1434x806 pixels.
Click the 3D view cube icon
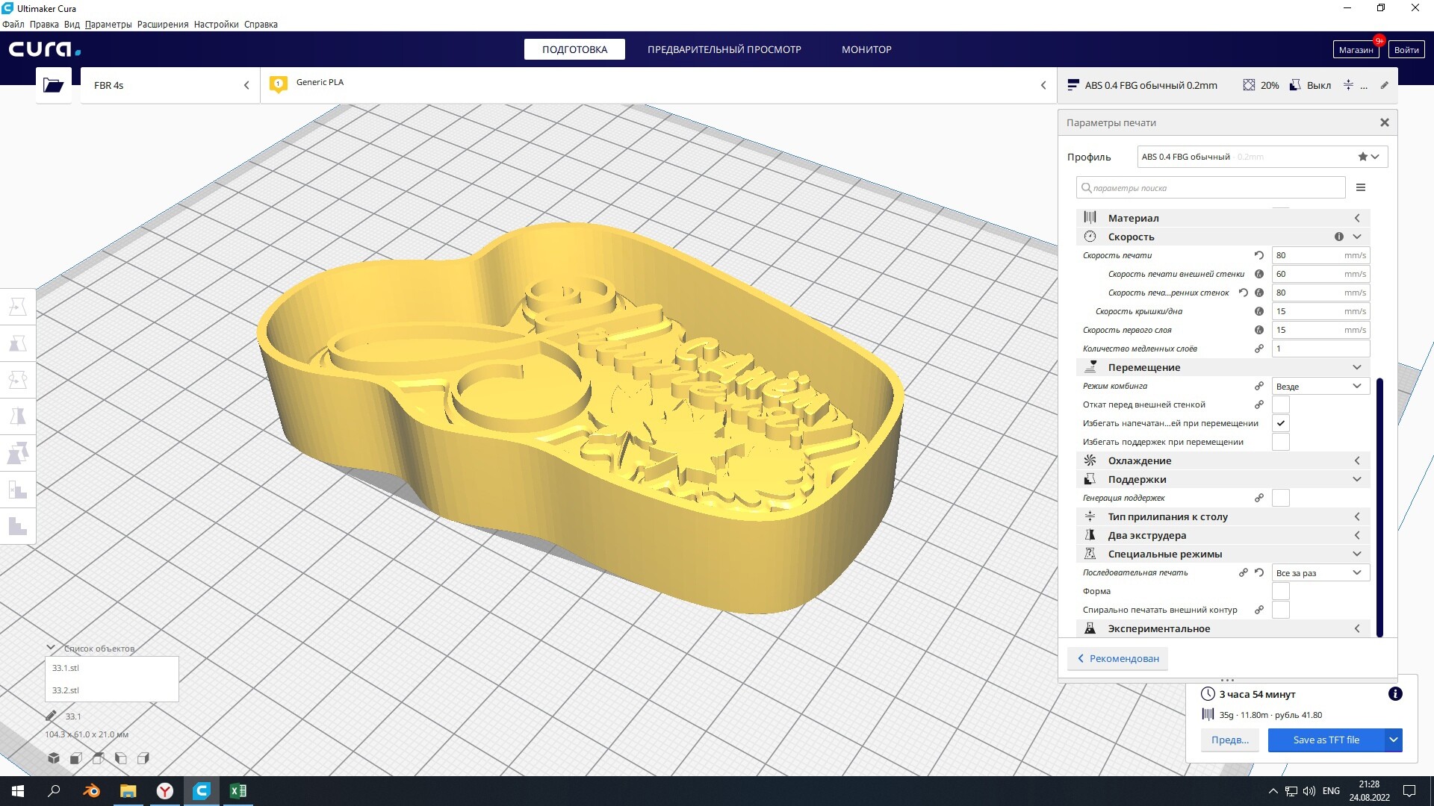pyautogui.click(x=54, y=758)
